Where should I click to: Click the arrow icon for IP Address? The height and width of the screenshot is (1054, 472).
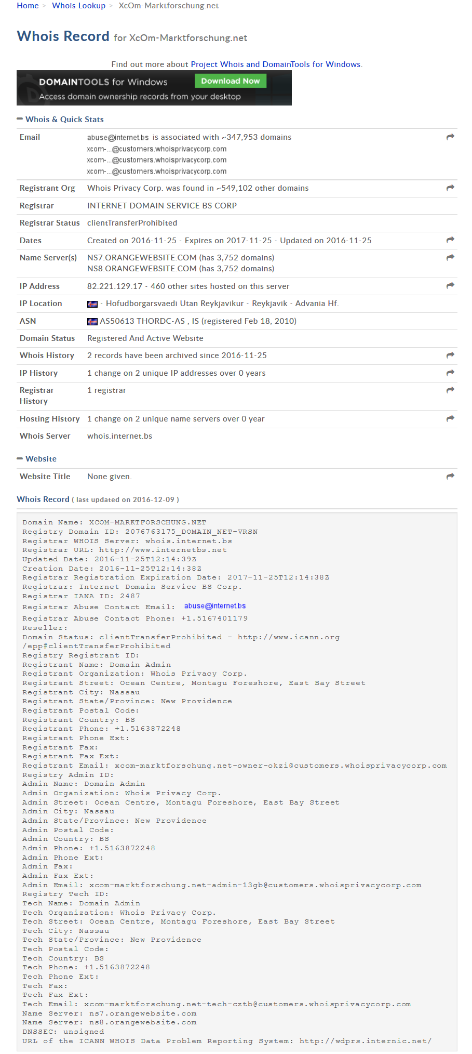coord(450,285)
